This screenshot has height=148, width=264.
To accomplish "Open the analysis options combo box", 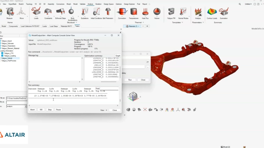I will click(x=17, y=107).
